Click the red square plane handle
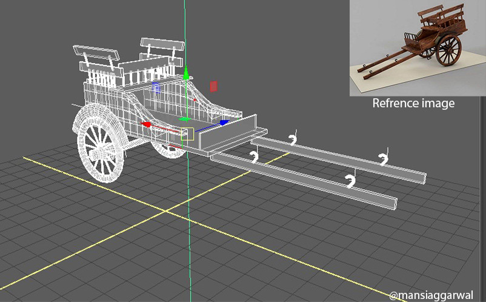Image resolution: width=486 pixels, height=302 pixels. pyautogui.click(x=213, y=87)
